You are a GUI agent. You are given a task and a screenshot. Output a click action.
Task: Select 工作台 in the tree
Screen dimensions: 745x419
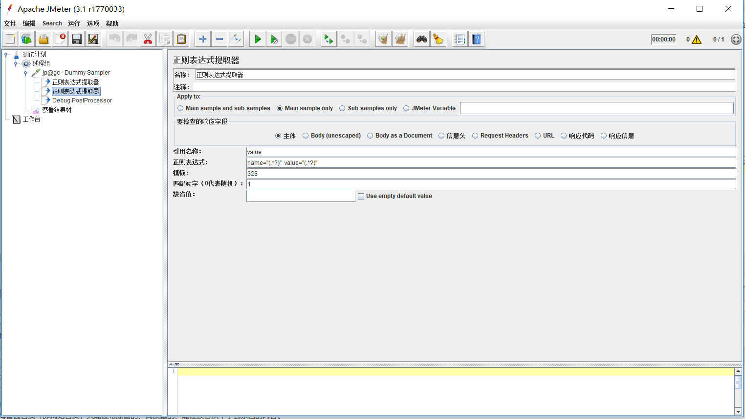[32, 119]
